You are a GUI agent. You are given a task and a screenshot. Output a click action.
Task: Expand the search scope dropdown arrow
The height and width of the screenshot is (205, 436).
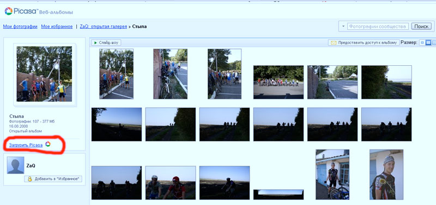click(x=343, y=26)
